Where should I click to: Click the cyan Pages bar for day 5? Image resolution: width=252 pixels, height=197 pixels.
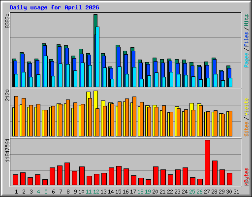pos(46,71)
